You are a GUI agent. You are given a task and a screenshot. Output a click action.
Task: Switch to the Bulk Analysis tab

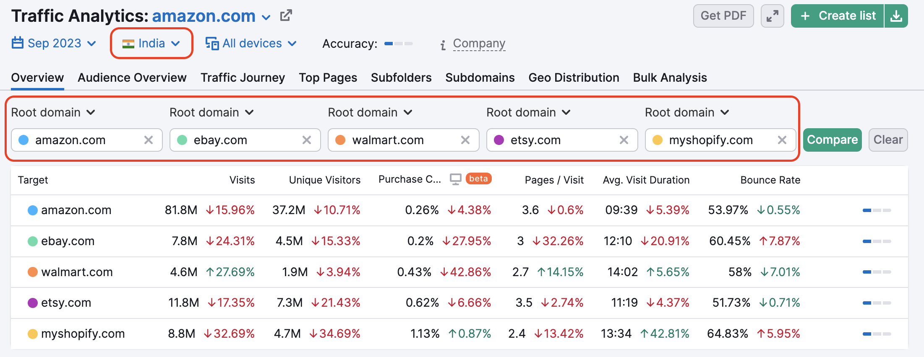[670, 78]
